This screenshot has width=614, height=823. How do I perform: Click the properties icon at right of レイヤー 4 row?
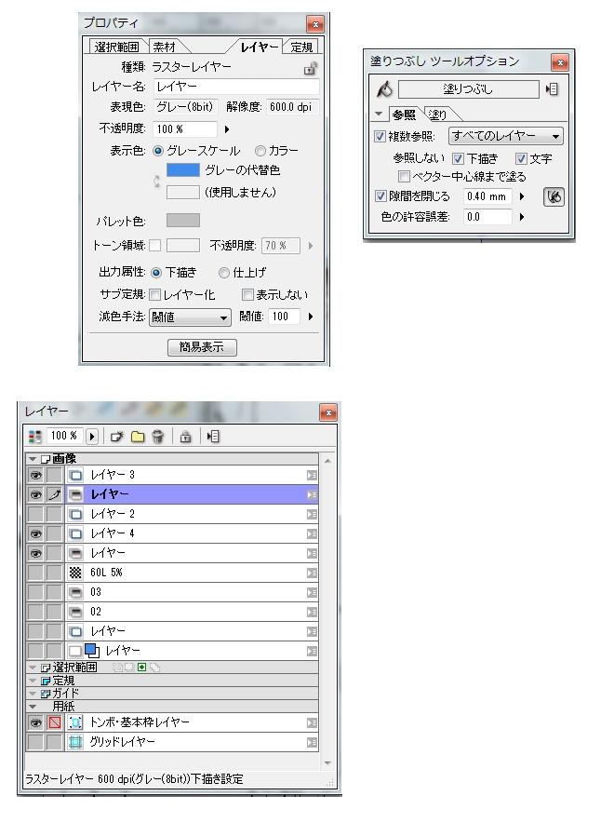coord(312,533)
